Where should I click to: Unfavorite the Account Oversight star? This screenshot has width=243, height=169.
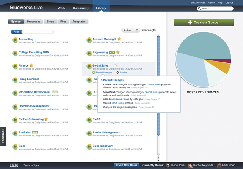click(x=119, y=39)
